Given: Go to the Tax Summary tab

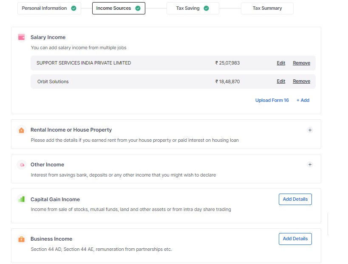Looking at the screenshot, I should tap(267, 8).
